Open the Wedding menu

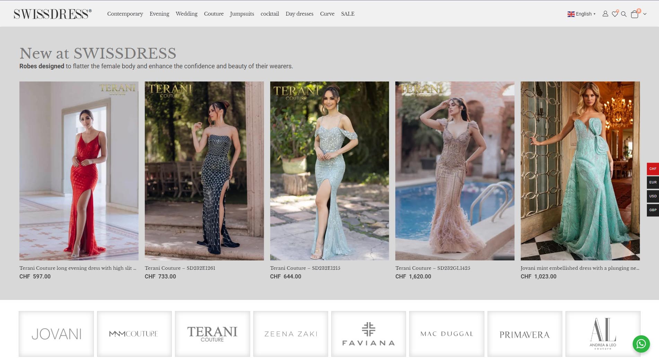(x=186, y=14)
